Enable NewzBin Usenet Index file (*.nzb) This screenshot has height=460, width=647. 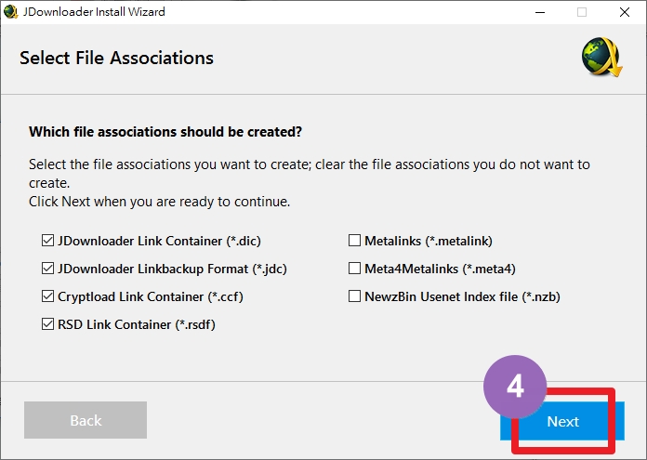click(354, 296)
